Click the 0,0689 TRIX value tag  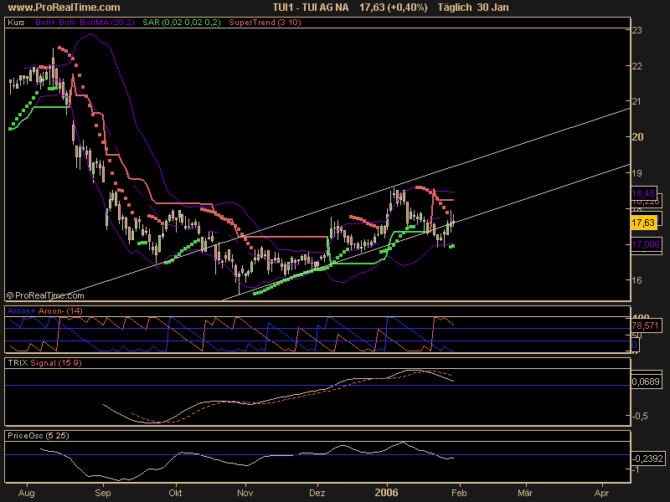click(x=645, y=382)
